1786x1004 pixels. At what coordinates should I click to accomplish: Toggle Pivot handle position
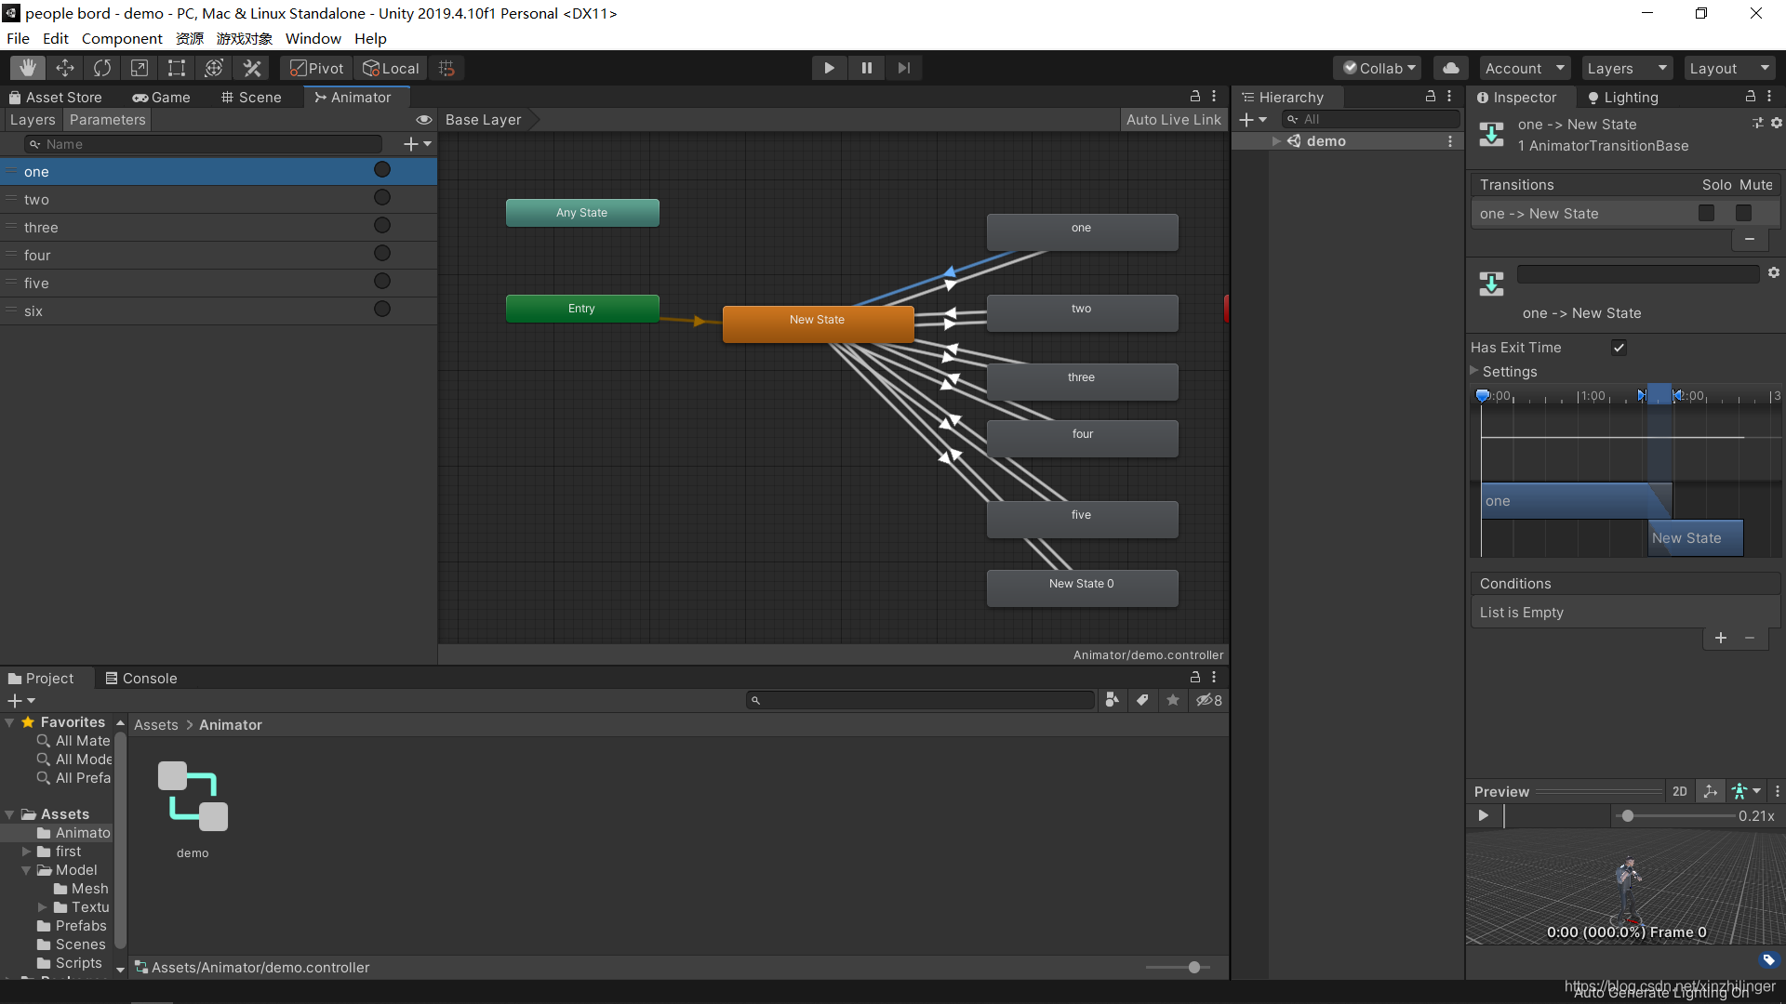point(316,68)
